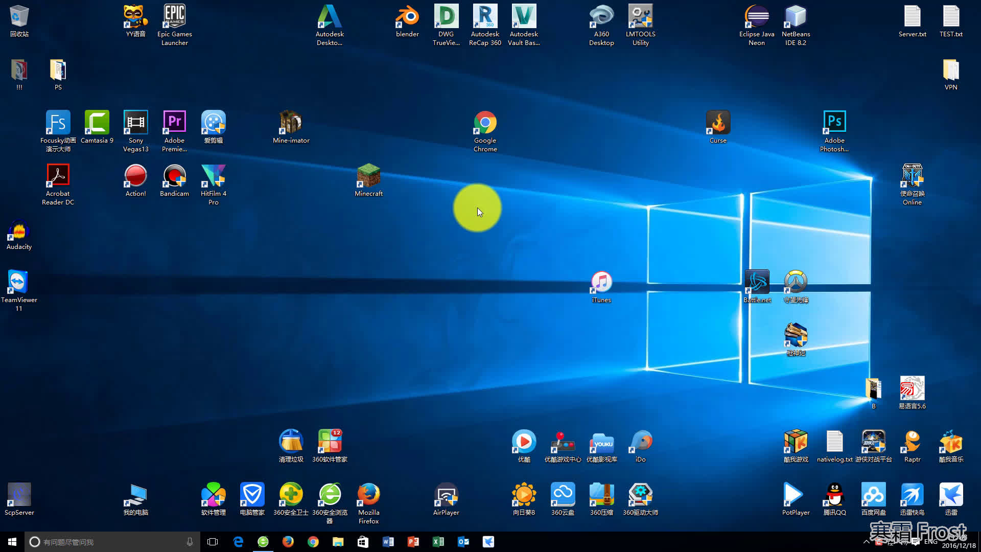Launch 360软件管家 shortcut
981x552 pixels.
coord(330,446)
